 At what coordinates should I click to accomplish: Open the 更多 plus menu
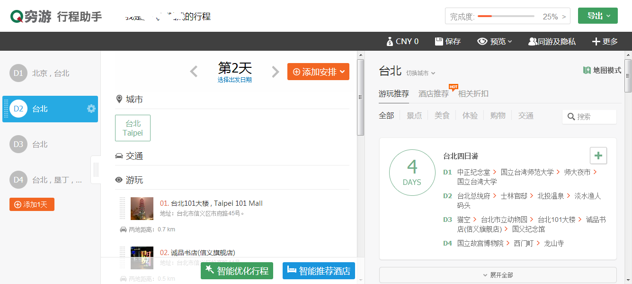(605, 41)
